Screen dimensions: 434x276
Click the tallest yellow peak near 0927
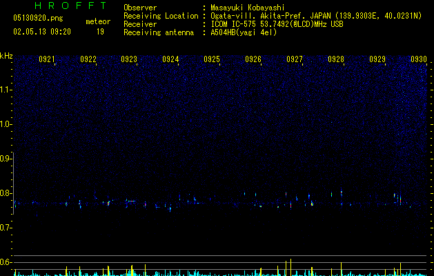[290, 267]
